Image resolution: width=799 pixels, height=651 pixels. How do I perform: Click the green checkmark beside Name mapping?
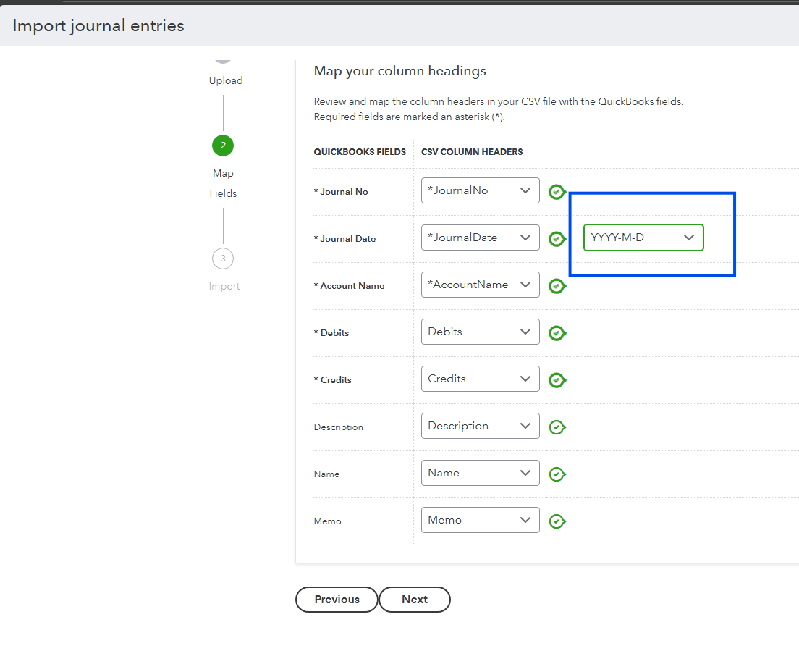click(557, 474)
